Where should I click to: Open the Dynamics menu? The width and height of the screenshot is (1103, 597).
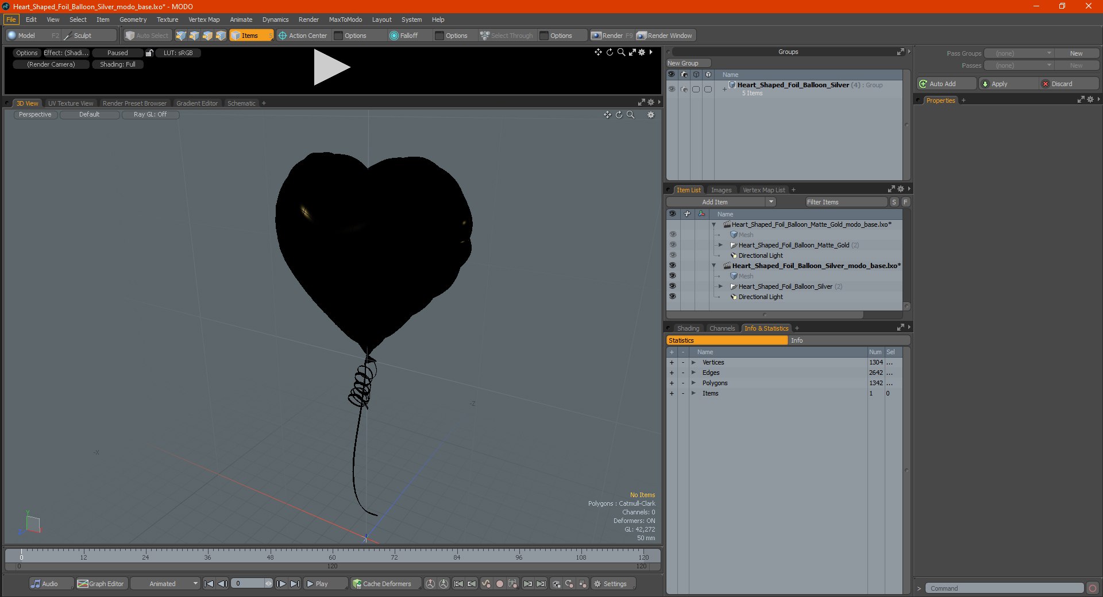click(x=275, y=20)
